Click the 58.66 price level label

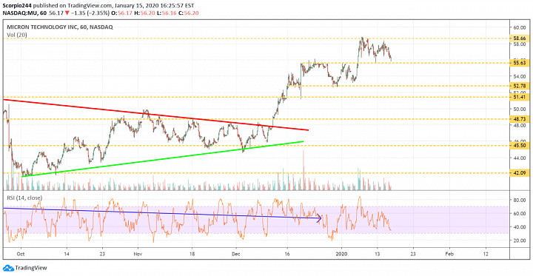pos(520,38)
